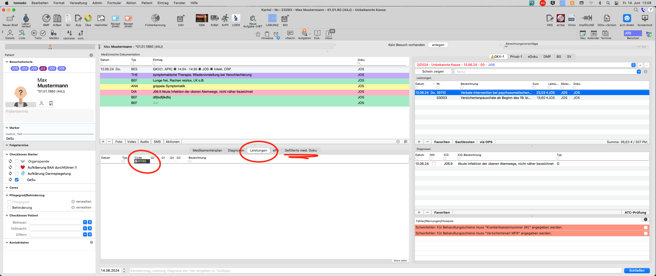This screenshot has height=276, width=656.
Task: Click the Schließen button
Action: [x=637, y=270]
